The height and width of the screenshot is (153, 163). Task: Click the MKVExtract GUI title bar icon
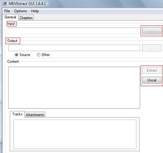pyautogui.click(x=5, y=4)
